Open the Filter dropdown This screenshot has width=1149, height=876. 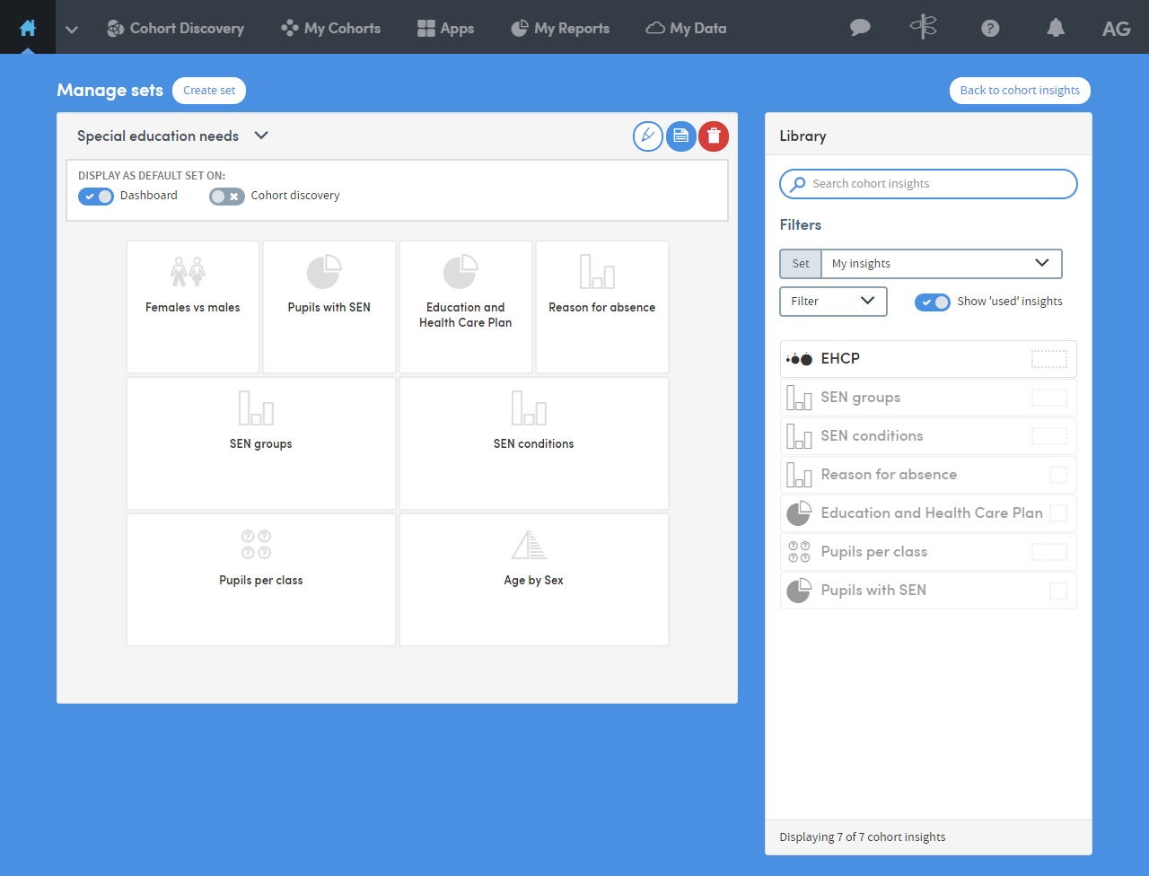click(x=833, y=302)
